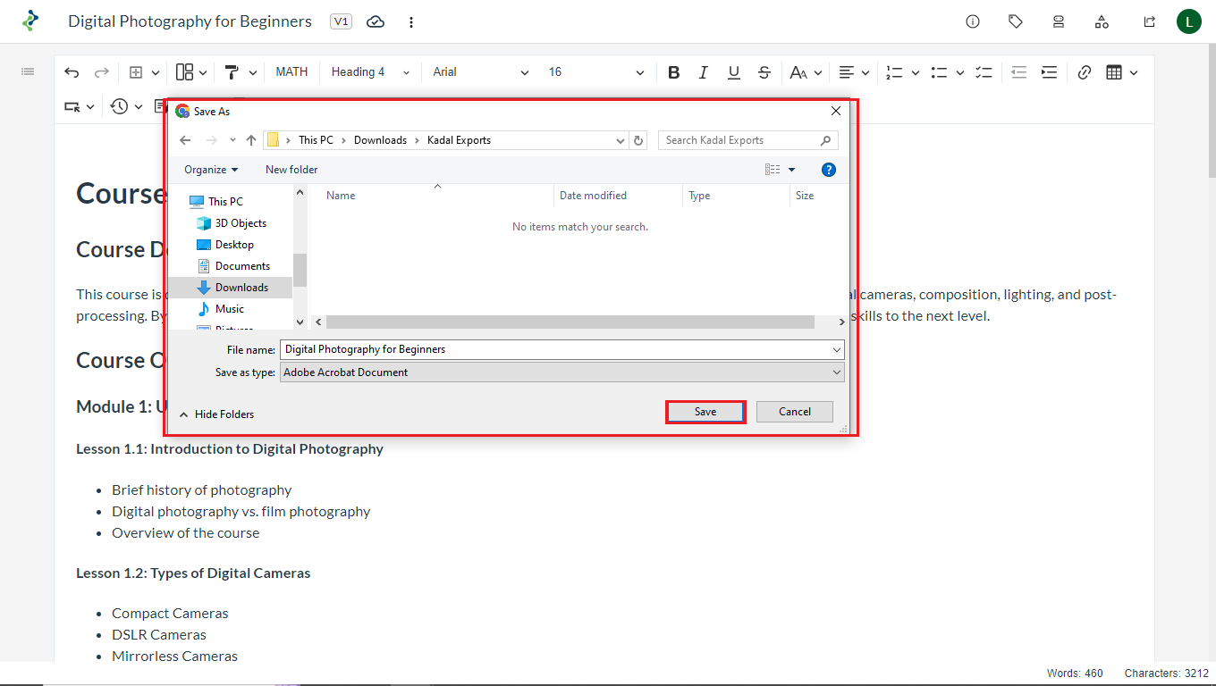Refresh the Kadal Exports folder listing
Viewport: 1216px width, 686px height.
point(638,140)
